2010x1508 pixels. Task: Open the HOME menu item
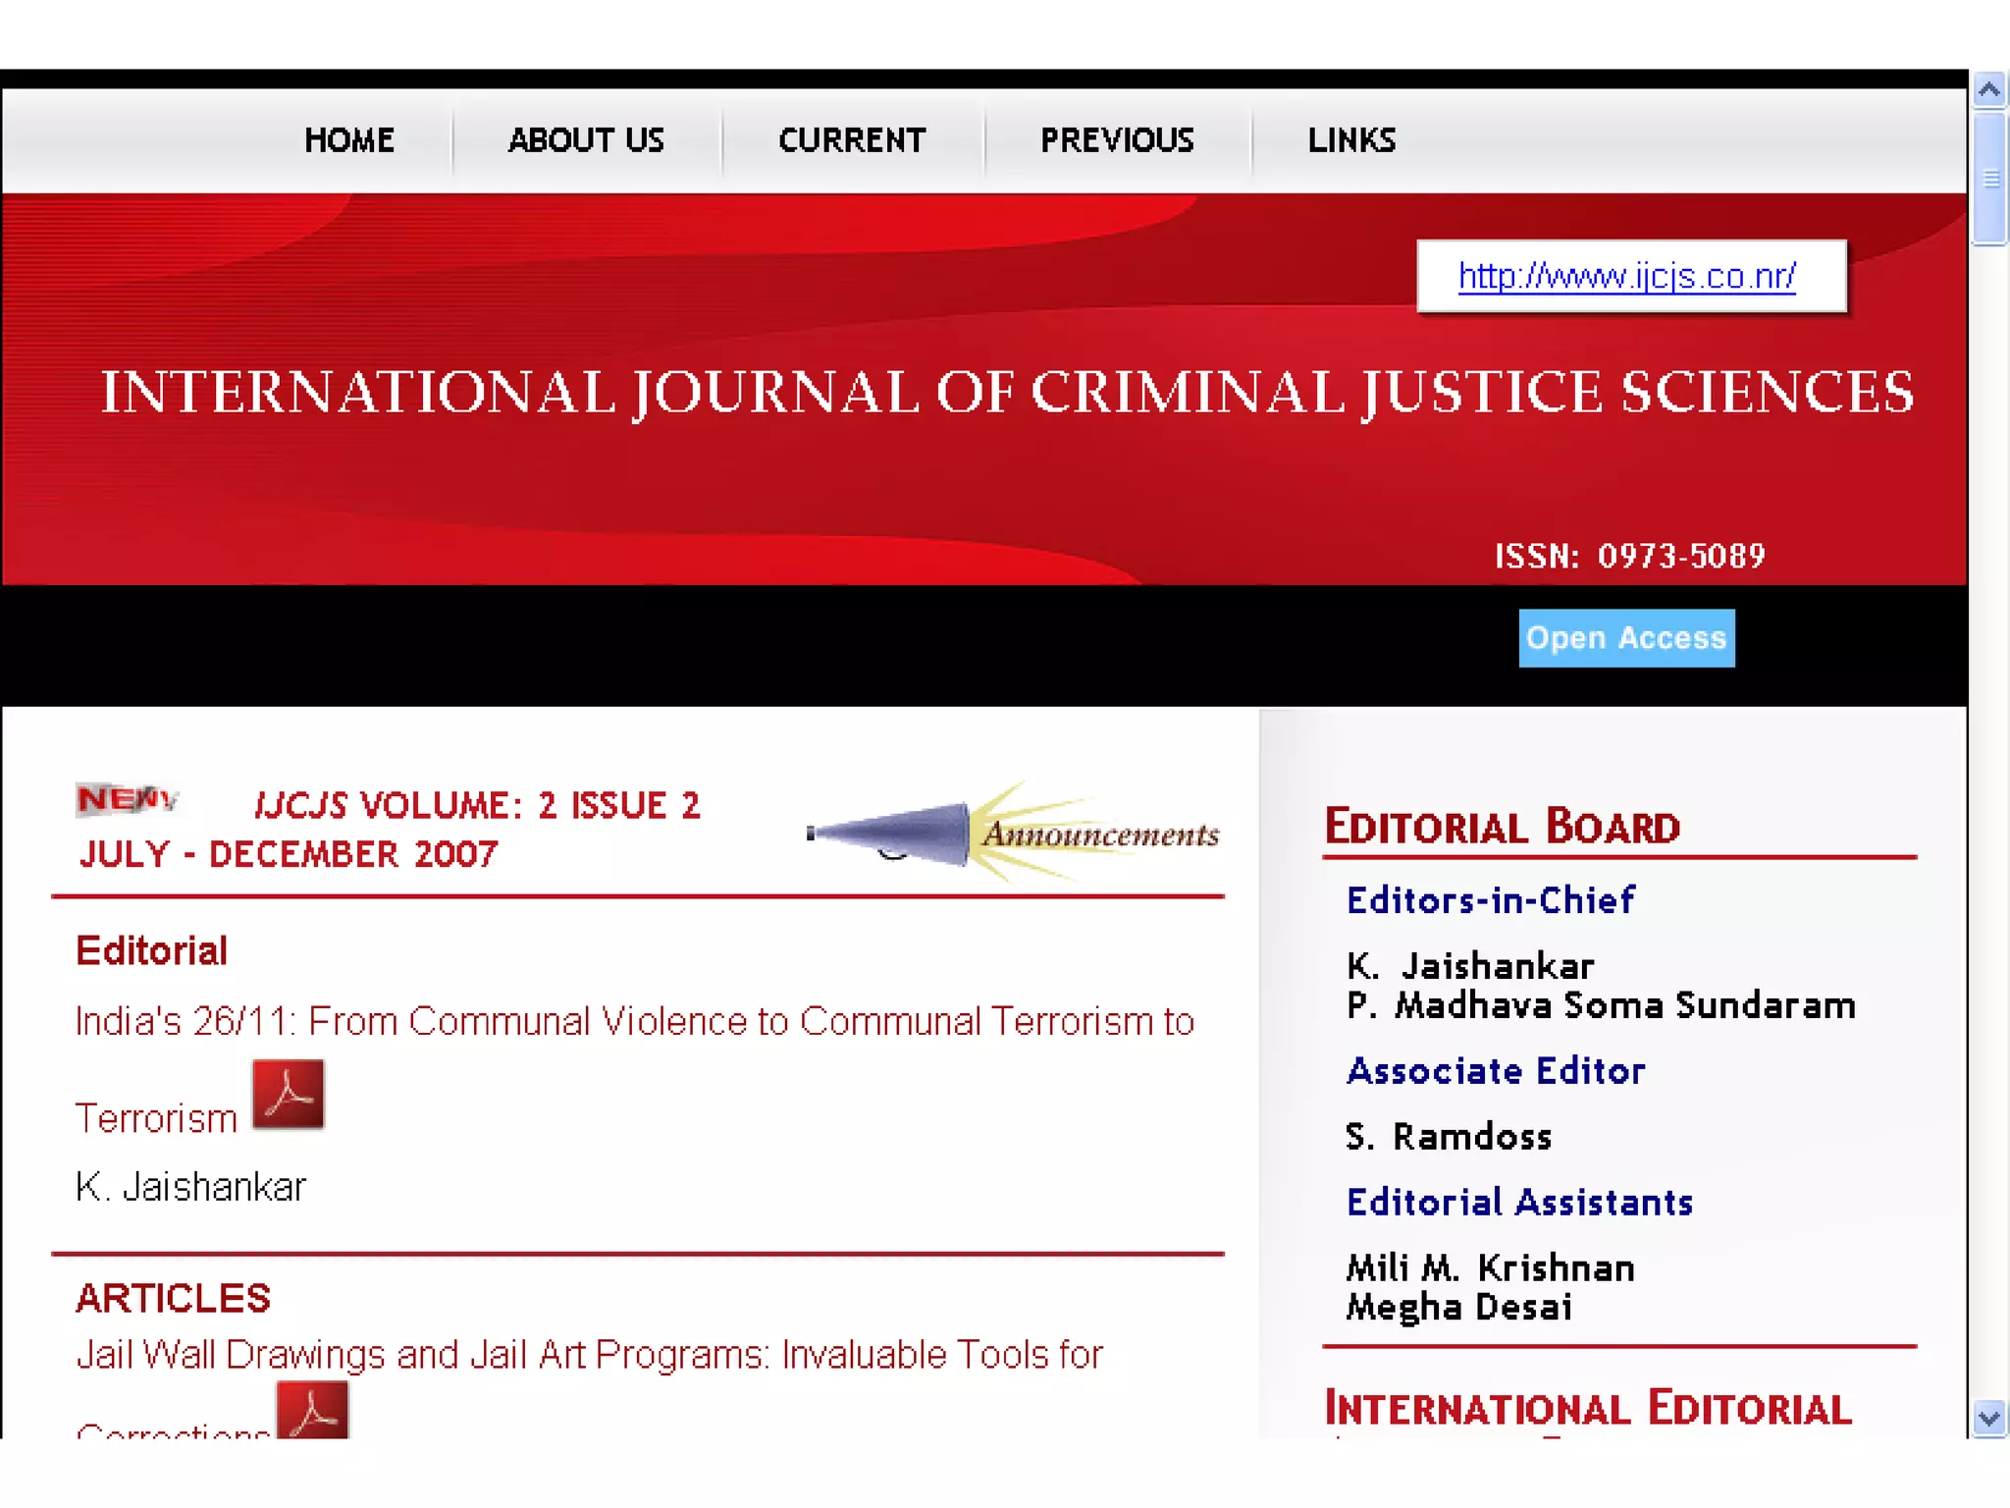tap(349, 140)
